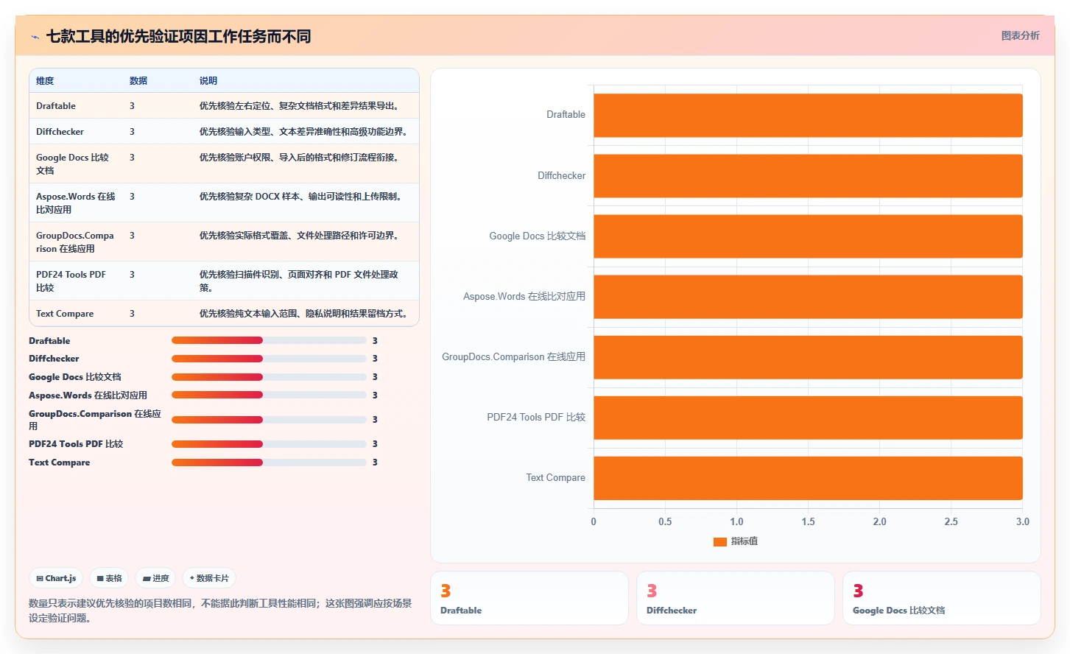Click the Text Compare progress bar
The image size is (1070, 654).
click(269, 463)
